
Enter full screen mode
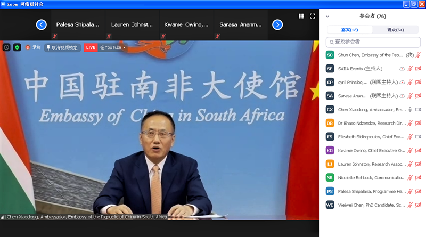tap(313, 16)
